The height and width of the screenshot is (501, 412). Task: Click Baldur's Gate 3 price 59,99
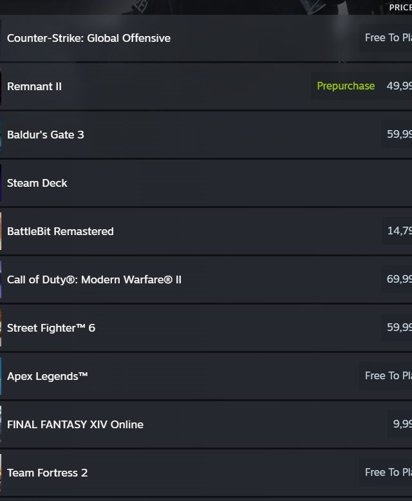point(399,135)
